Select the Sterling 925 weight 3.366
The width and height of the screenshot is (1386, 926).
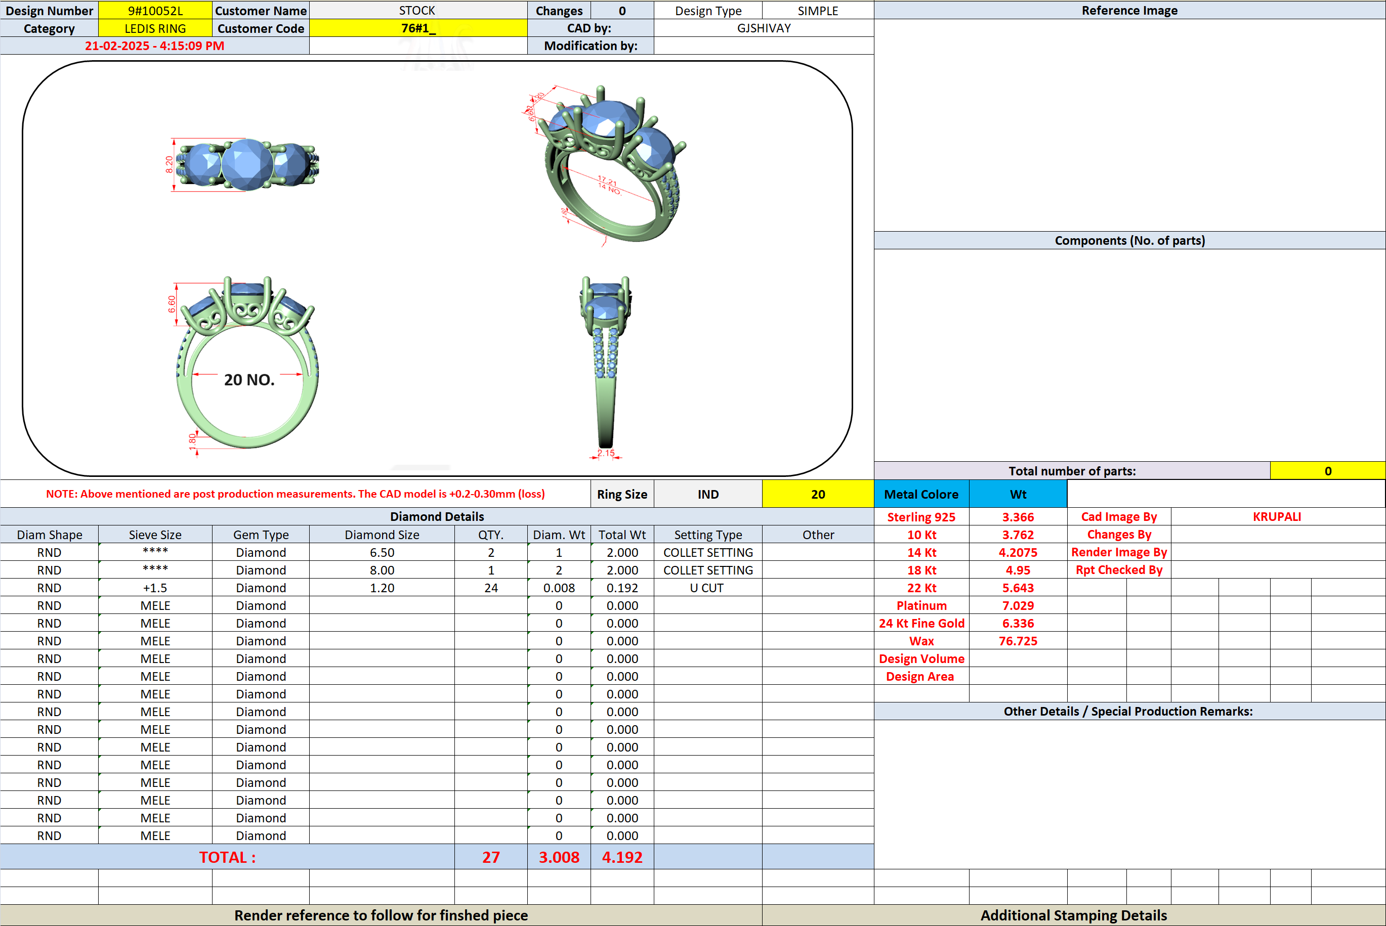(1018, 517)
